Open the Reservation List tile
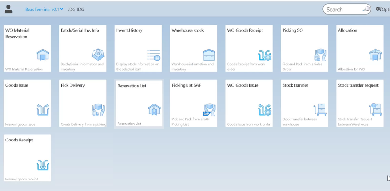390x191 pixels. pos(139,104)
